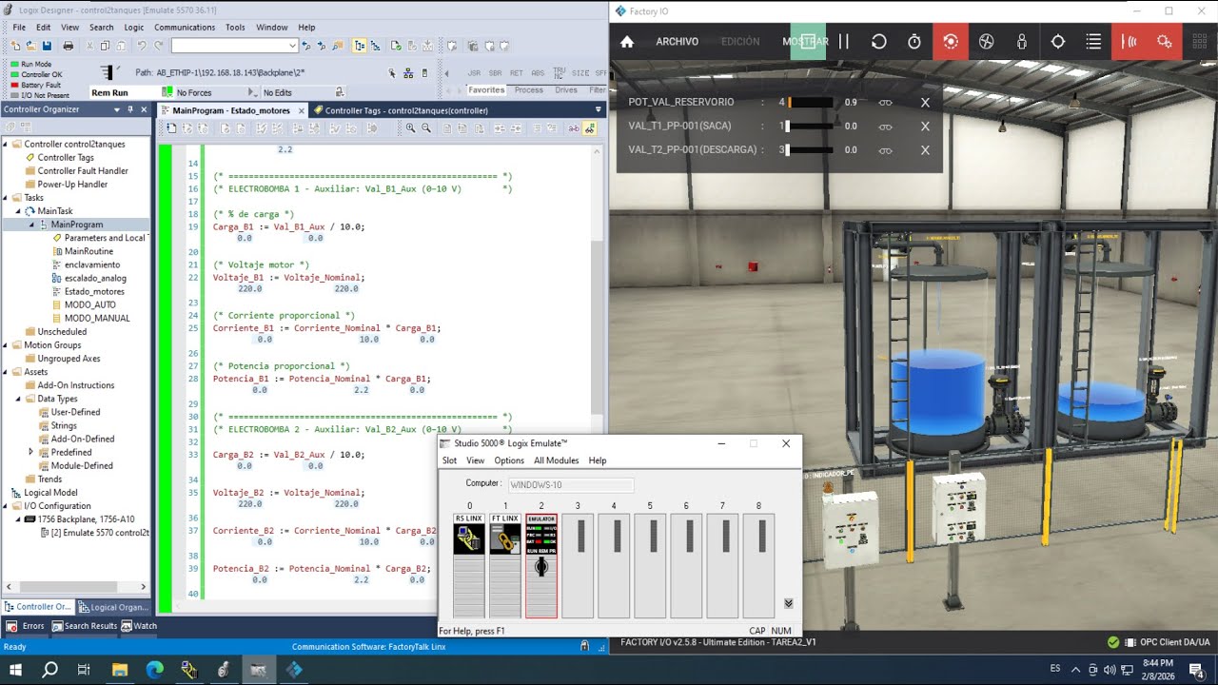Pin the Controller Organizer panel

click(x=130, y=109)
